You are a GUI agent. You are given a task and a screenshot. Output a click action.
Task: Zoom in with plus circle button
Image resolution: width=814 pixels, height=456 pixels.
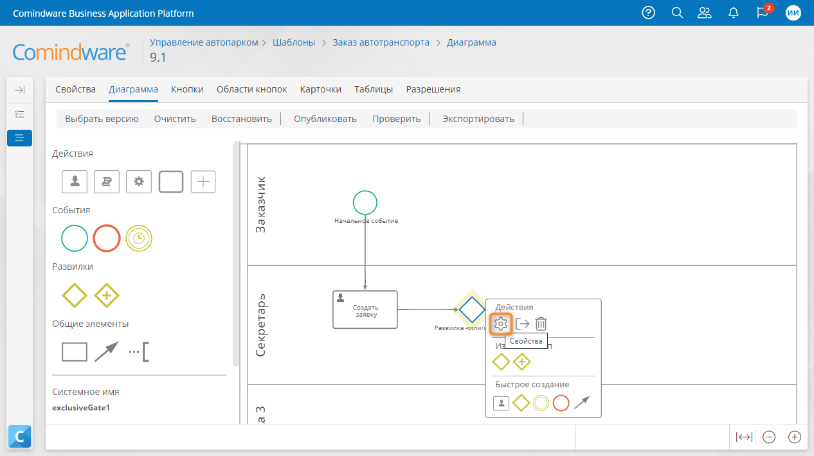click(x=795, y=437)
